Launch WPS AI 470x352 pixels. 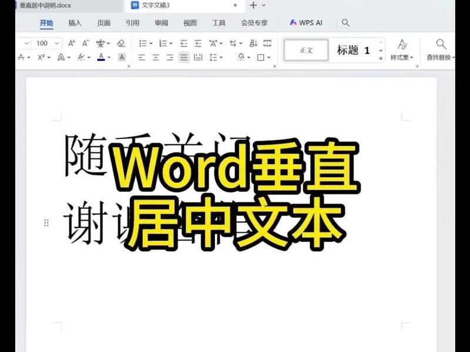(x=306, y=23)
